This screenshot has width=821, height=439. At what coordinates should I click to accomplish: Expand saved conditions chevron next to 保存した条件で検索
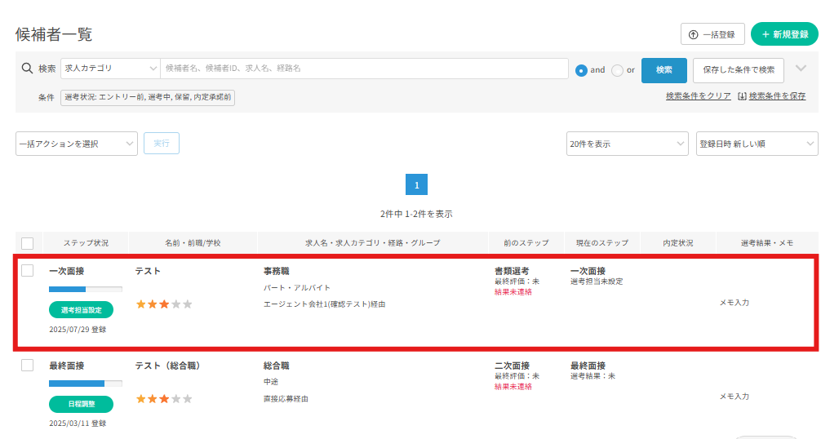click(x=801, y=69)
